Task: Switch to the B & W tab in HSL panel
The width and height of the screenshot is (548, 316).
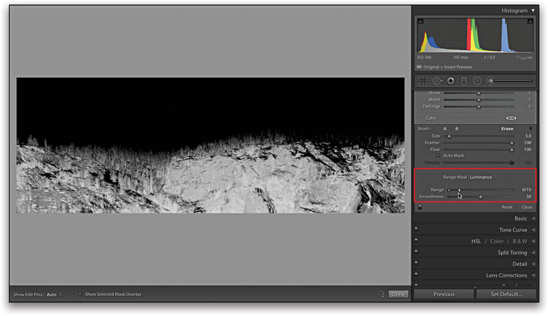Action: (x=520, y=241)
